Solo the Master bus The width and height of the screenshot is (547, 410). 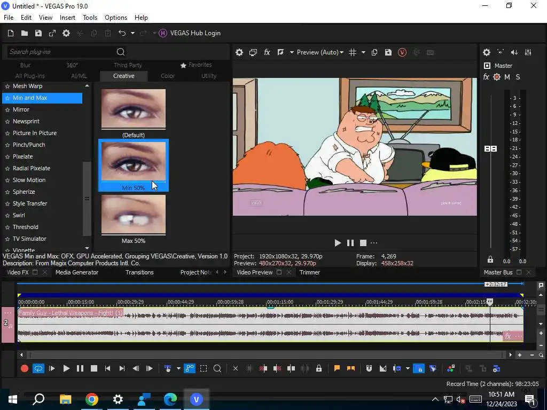(x=518, y=77)
